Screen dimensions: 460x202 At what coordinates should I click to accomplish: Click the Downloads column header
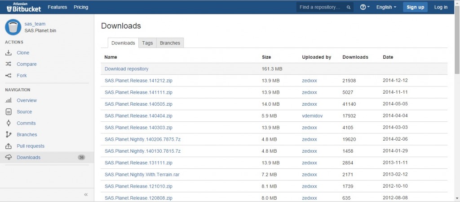point(355,57)
